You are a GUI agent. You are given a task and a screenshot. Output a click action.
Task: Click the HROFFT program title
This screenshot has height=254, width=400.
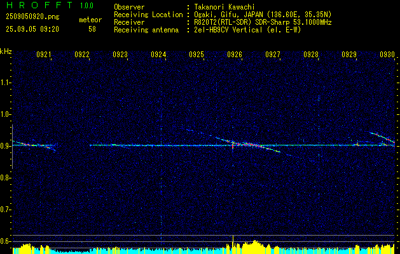coord(39,5)
